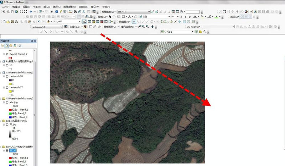This screenshot has width=285, height=166.
Task: Open the 窗口(W) menu
Action: tap(95, 7)
